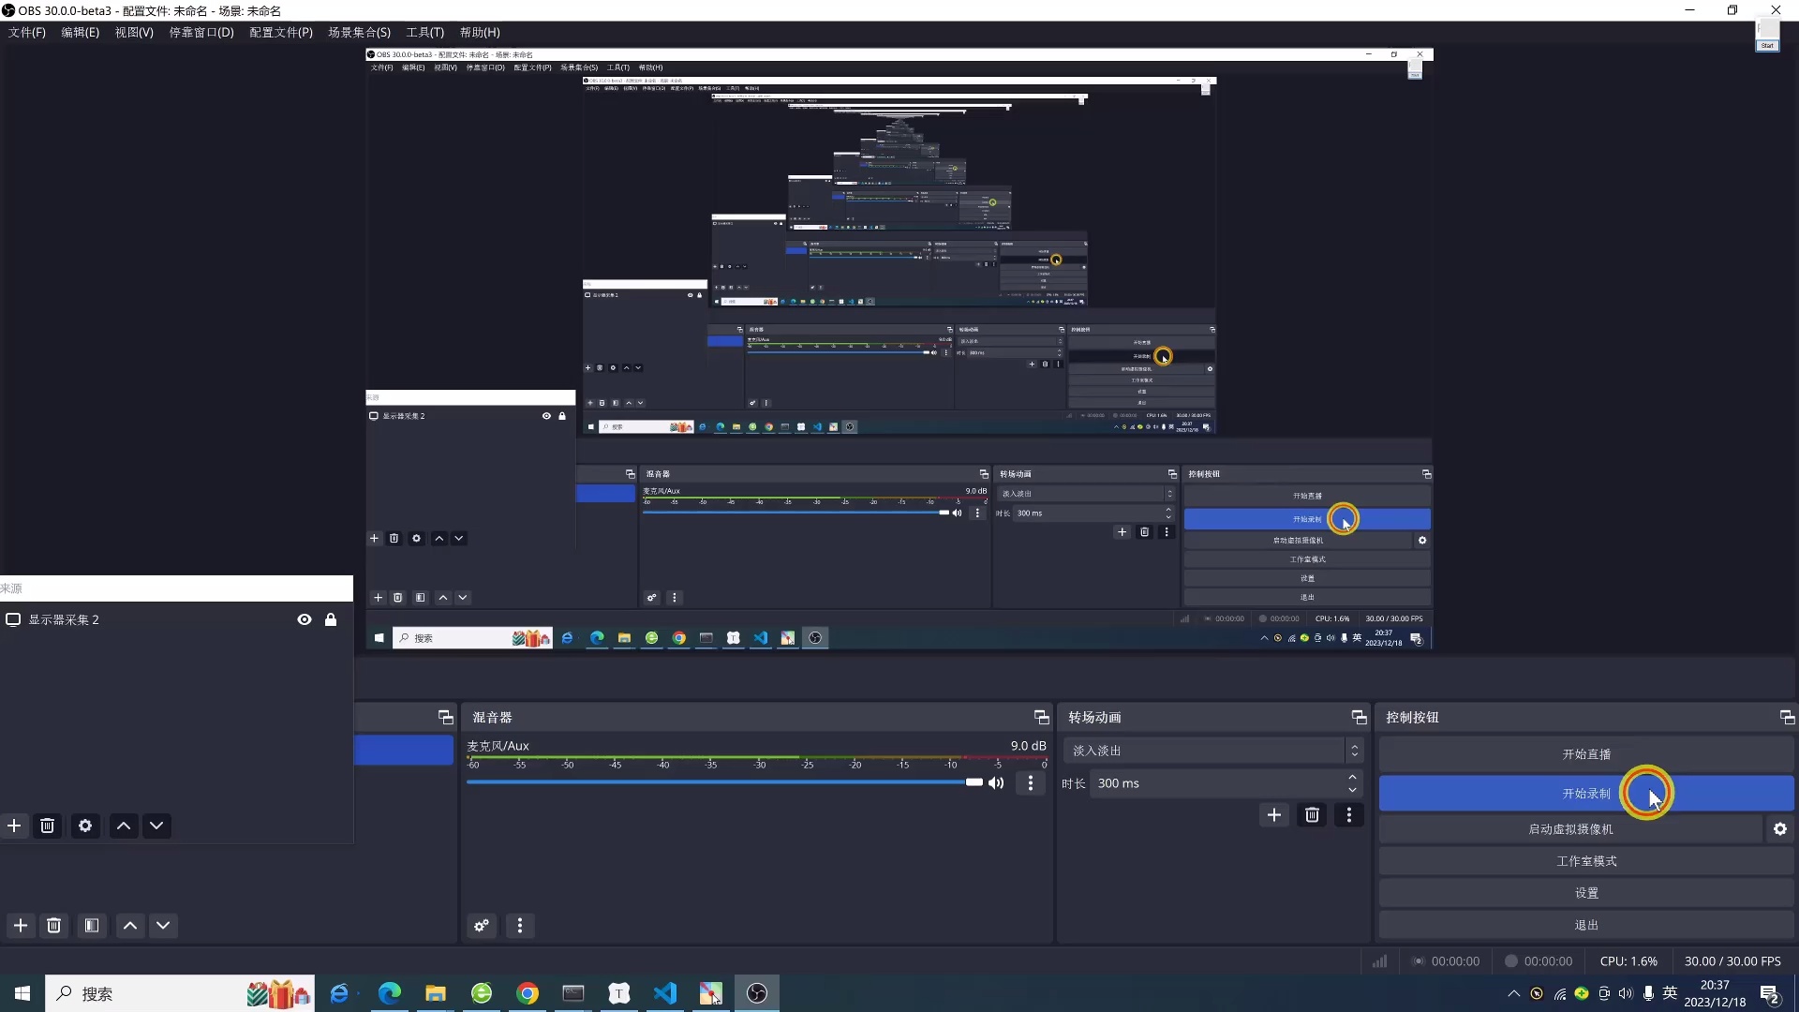Viewport: 1799px width, 1012px height.
Task: Toggle the lock on 显示器采集 2 source
Action: 331,619
